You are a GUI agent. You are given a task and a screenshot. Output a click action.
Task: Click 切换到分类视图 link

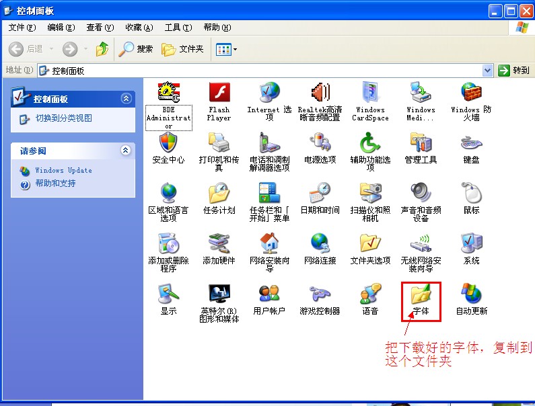(x=63, y=118)
